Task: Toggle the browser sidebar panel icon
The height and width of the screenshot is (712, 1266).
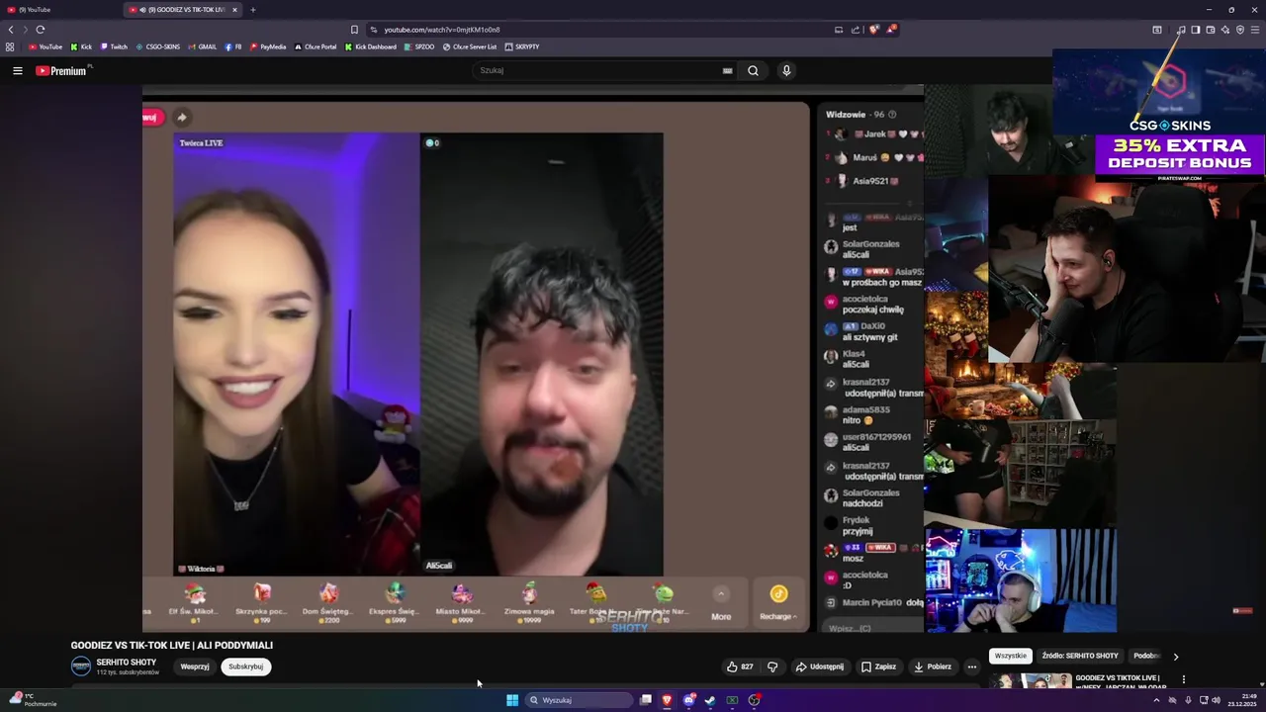Action: pyautogui.click(x=1195, y=30)
